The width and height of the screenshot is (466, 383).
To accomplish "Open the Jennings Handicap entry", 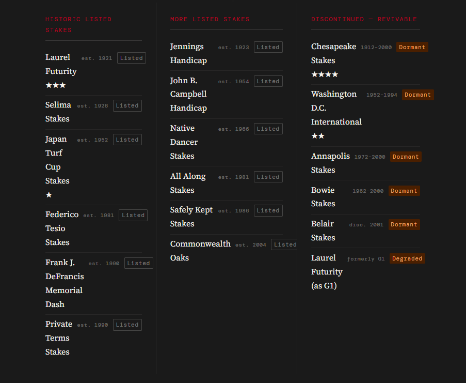I will [188, 54].
